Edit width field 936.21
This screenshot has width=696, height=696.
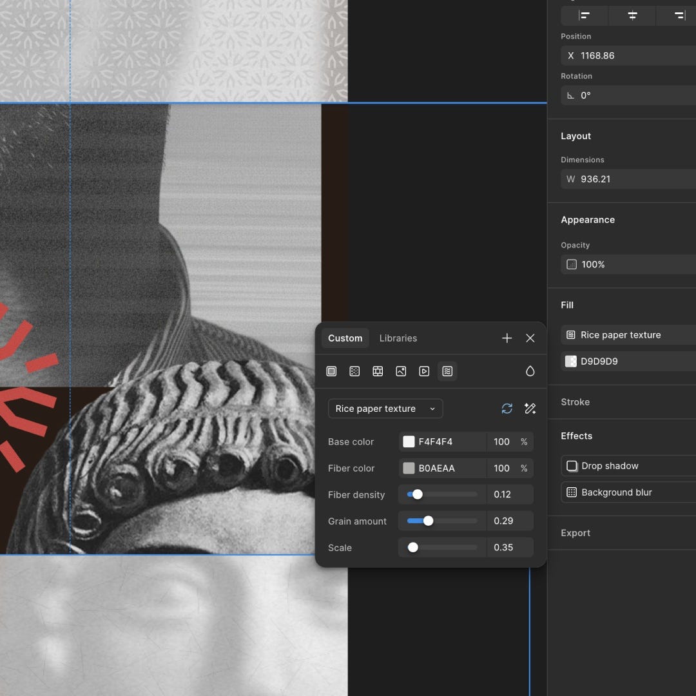coord(628,179)
